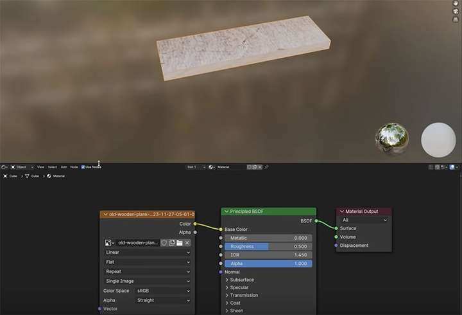
Task: Click the Color output socket on image node
Action: click(195, 224)
